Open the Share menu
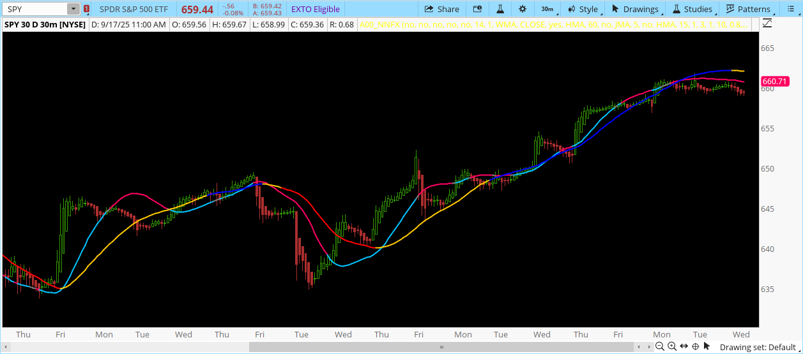 point(441,9)
